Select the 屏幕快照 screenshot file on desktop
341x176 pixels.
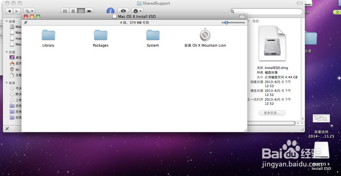pos(321,118)
